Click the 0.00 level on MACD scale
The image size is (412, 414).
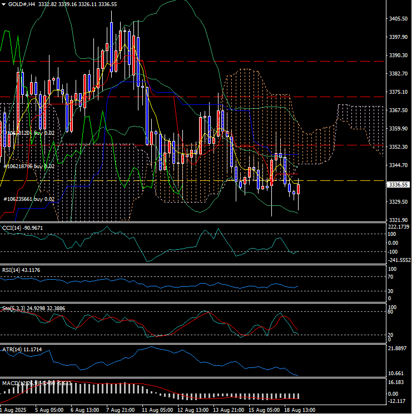[x=393, y=393]
